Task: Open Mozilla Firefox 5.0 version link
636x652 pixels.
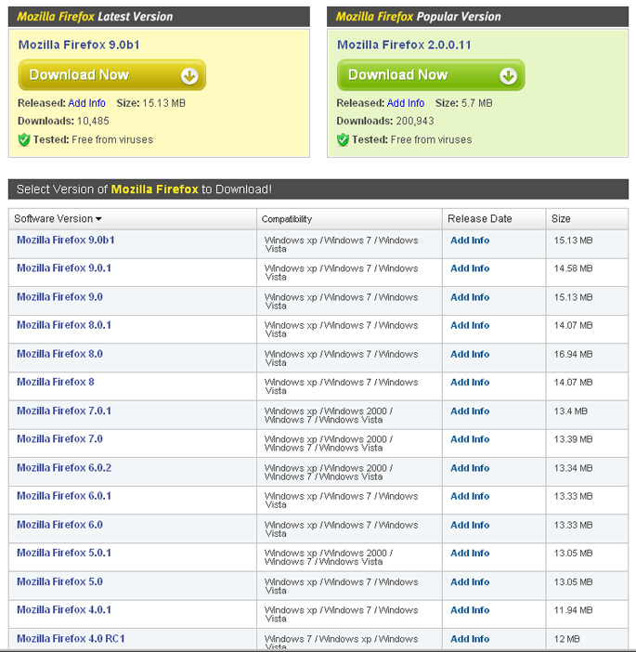Action: 59,581
